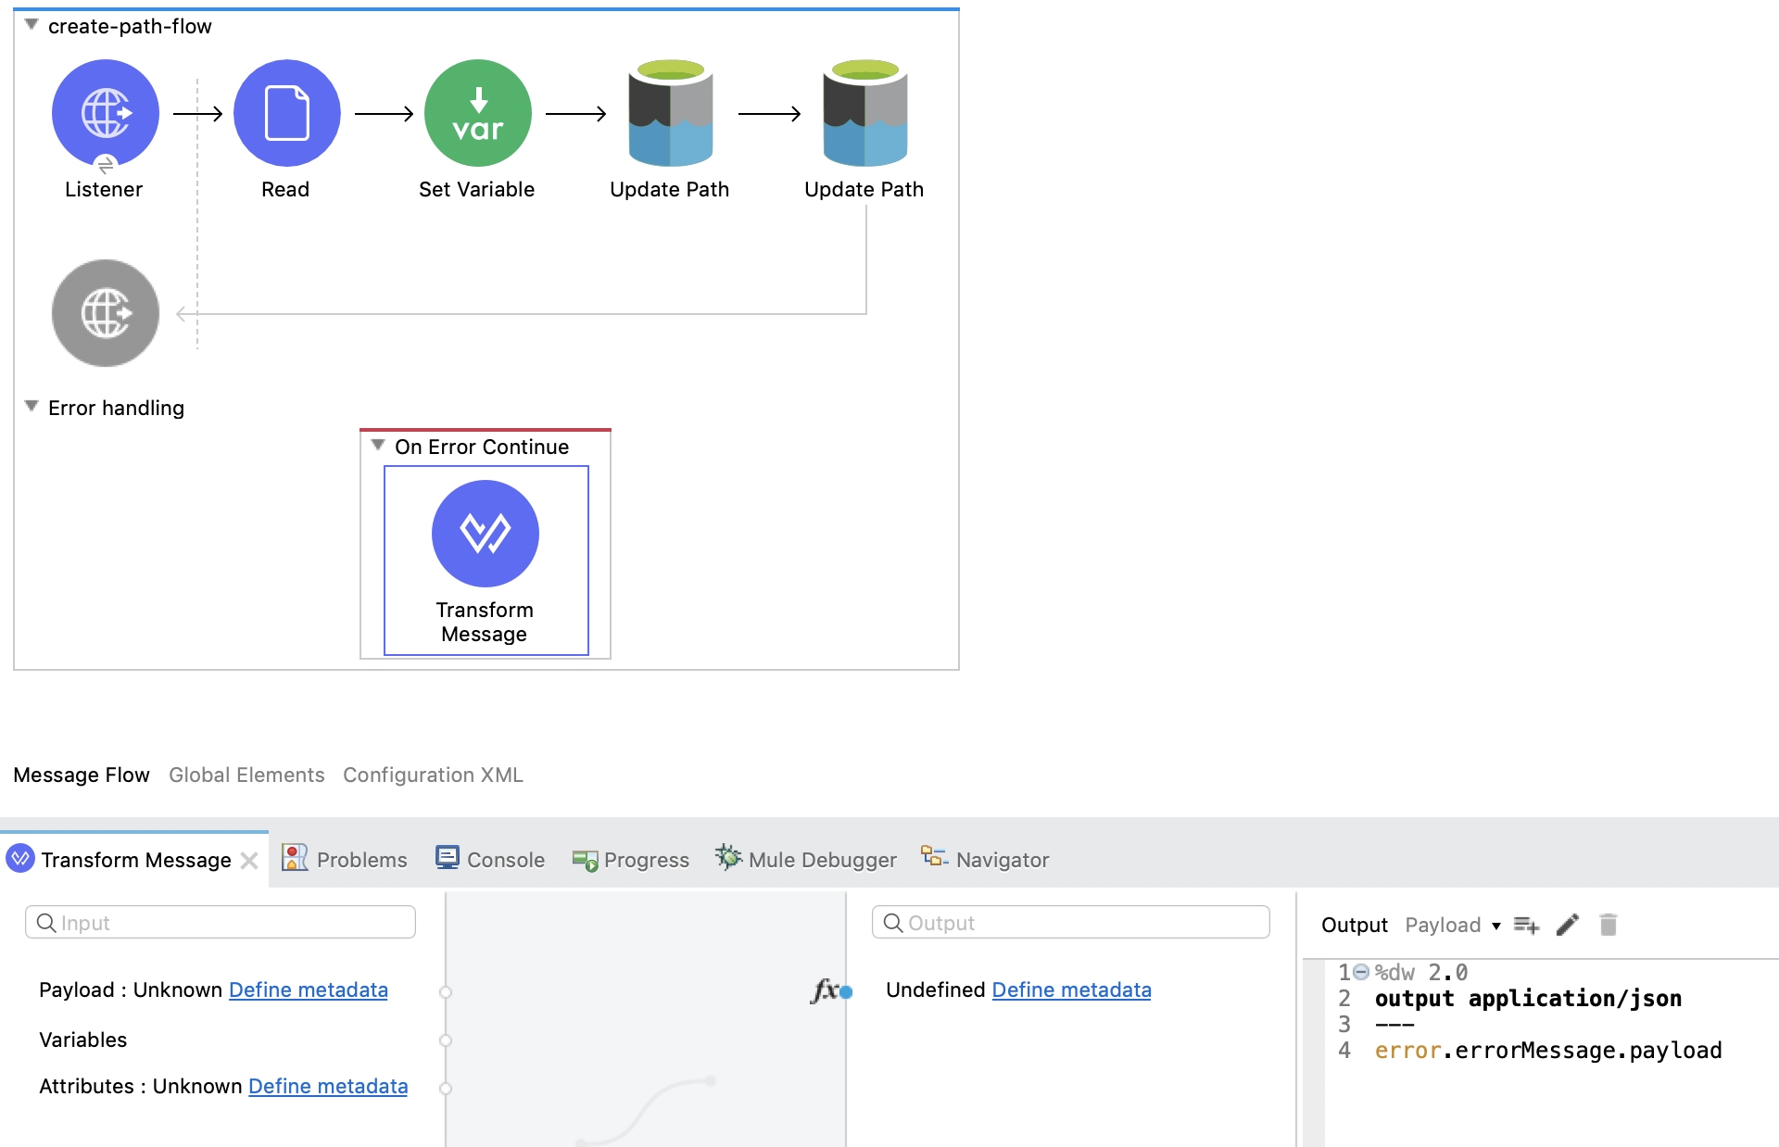The width and height of the screenshot is (1779, 1147).
Task: Select the Listener component in create-path-flow
Action: point(105,112)
